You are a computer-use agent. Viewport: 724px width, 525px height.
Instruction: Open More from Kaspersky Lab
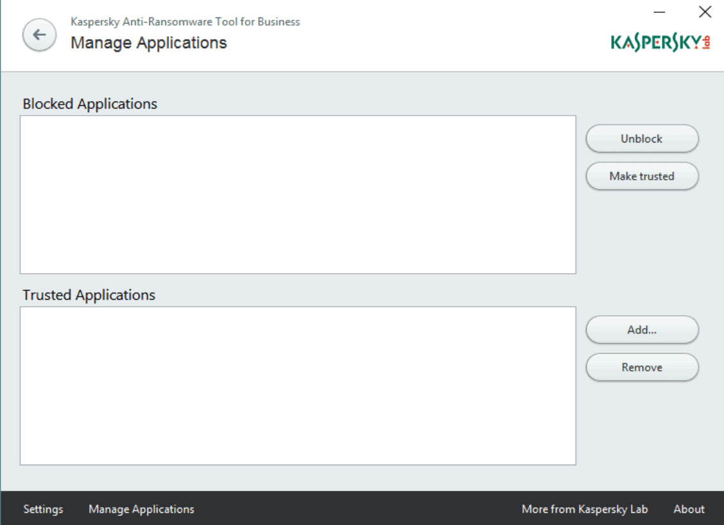coord(584,509)
